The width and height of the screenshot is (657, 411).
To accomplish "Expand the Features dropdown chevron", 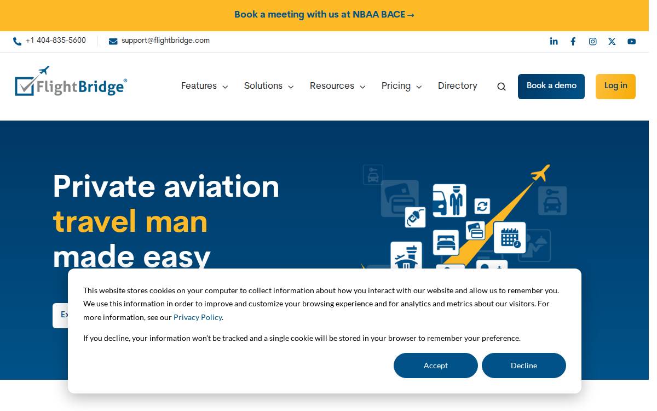I will point(225,87).
